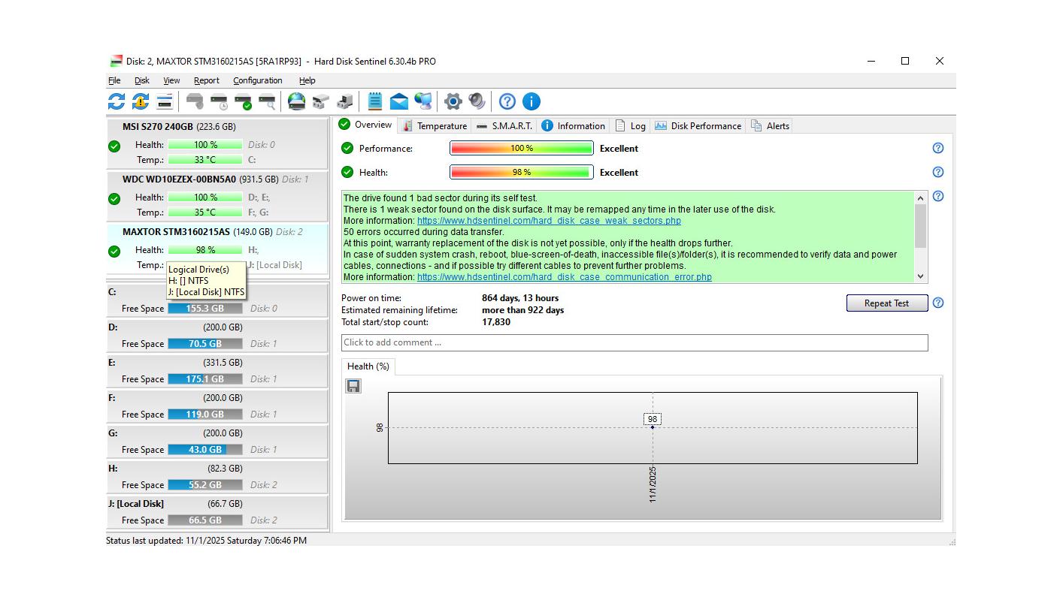Viewport: 1063px width, 597px height.
Task: Click the comment input field
Action: (x=634, y=342)
